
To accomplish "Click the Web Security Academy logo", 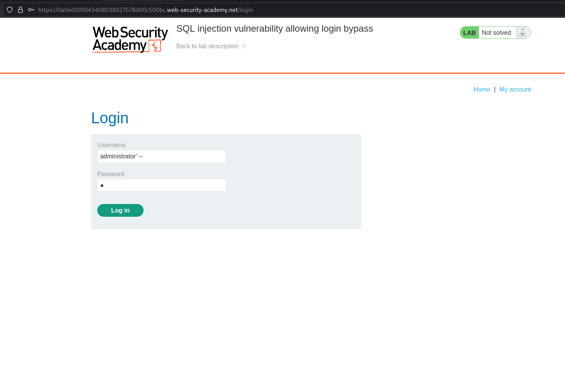I will 130,39.
